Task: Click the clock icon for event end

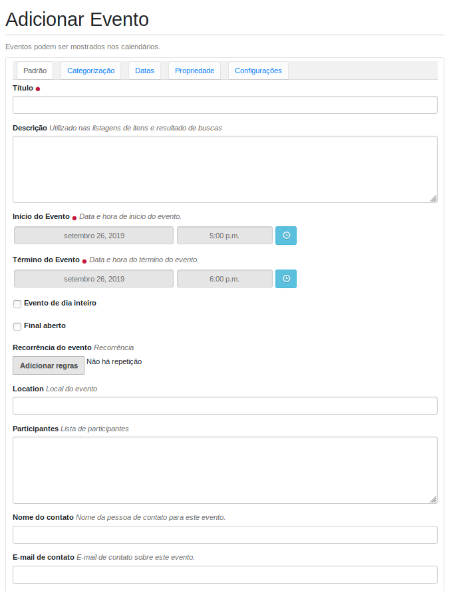Action: point(286,279)
